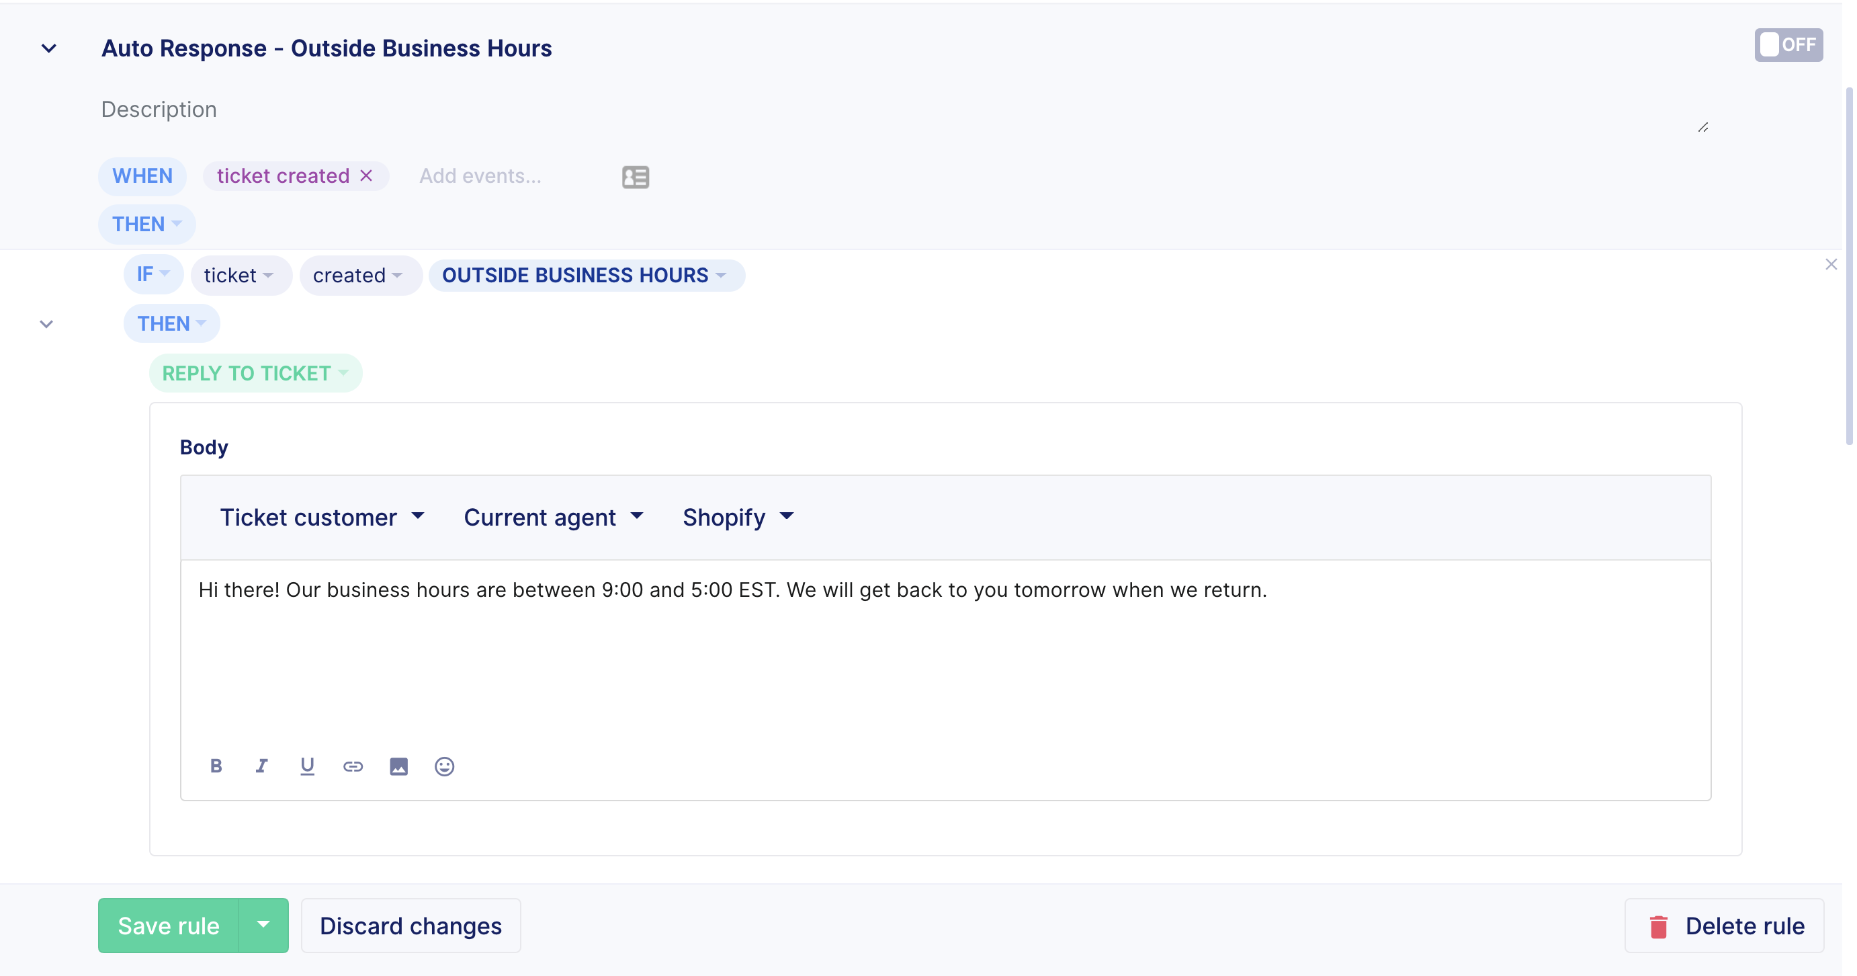This screenshot has height=976, width=1857.
Task: Remove the IF condition with X icon
Action: pyautogui.click(x=1831, y=265)
